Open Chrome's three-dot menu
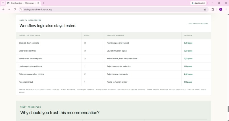This screenshot has width=229, height=121. coord(226,9)
